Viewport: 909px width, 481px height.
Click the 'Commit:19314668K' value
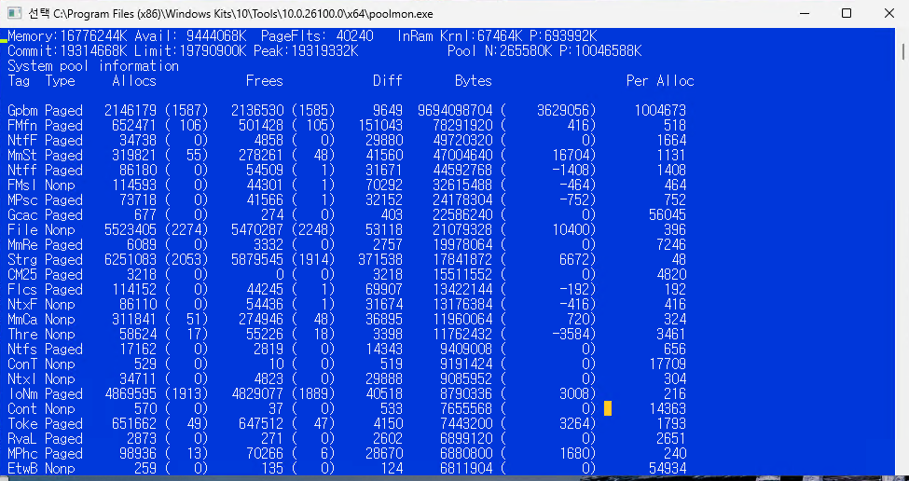click(65, 51)
